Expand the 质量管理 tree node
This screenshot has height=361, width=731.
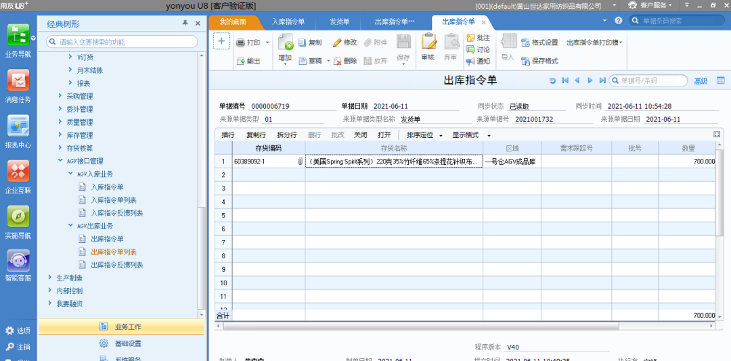60,122
